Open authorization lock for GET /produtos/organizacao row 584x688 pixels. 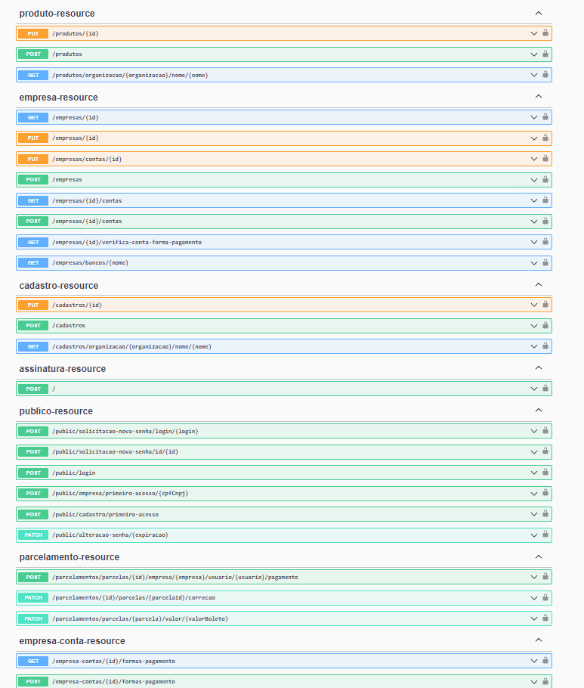pyautogui.click(x=545, y=75)
